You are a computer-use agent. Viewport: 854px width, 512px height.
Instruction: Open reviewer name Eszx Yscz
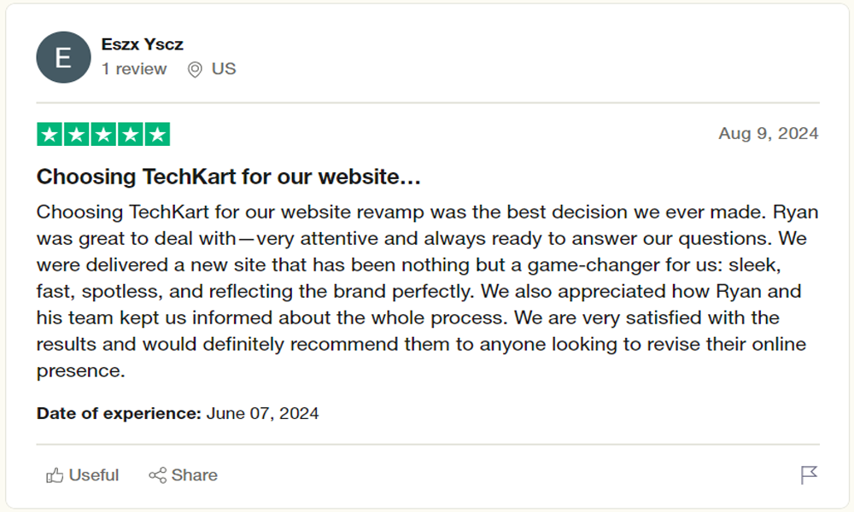142,44
